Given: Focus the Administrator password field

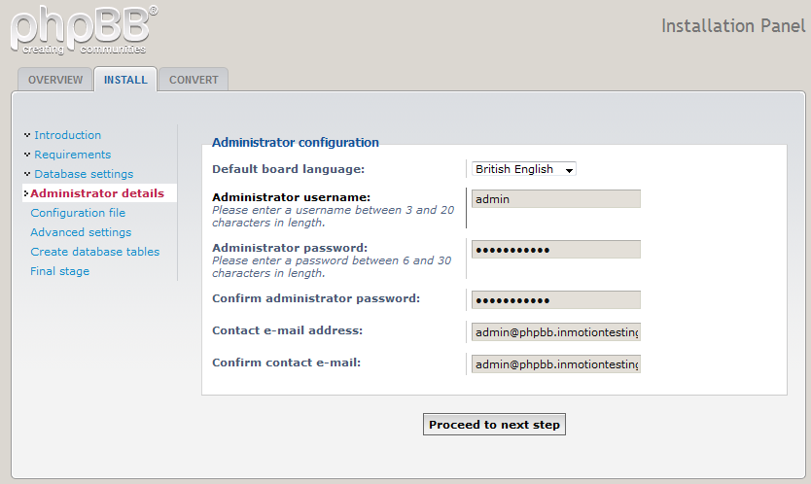Looking at the screenshot, I should (x=555, y=250).
